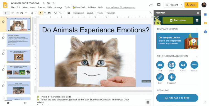Click the speaker notes comment icon
This screenshot has width=209, height=106.
pyautogui.click(x=148, y=102)
